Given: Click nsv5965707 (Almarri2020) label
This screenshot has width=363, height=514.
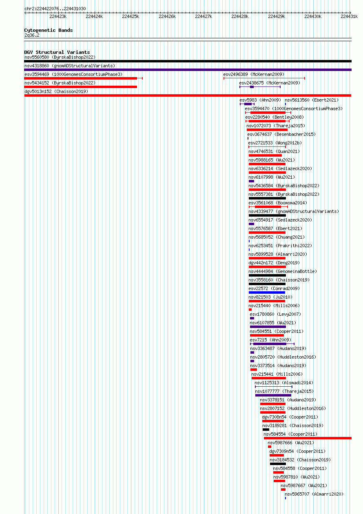Looking at the screenshot, I should pos(314,494).
